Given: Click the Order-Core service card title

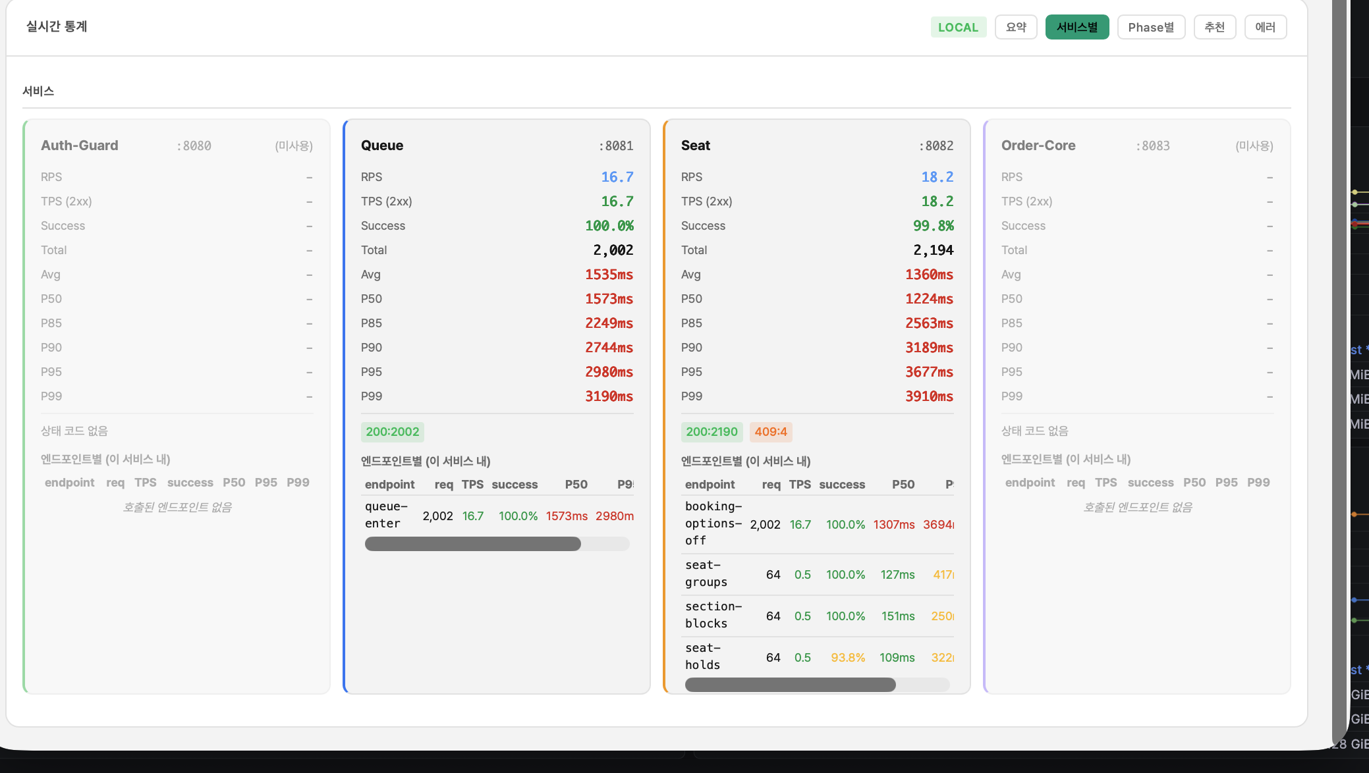Looking at the screenshot, I should (x=1038, y=146).
